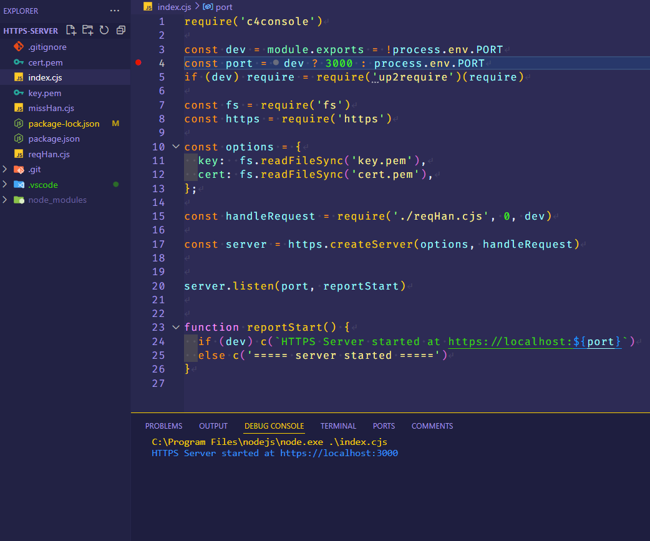
Task: Click the 3000 value on line 4
Action: (339, 64)
